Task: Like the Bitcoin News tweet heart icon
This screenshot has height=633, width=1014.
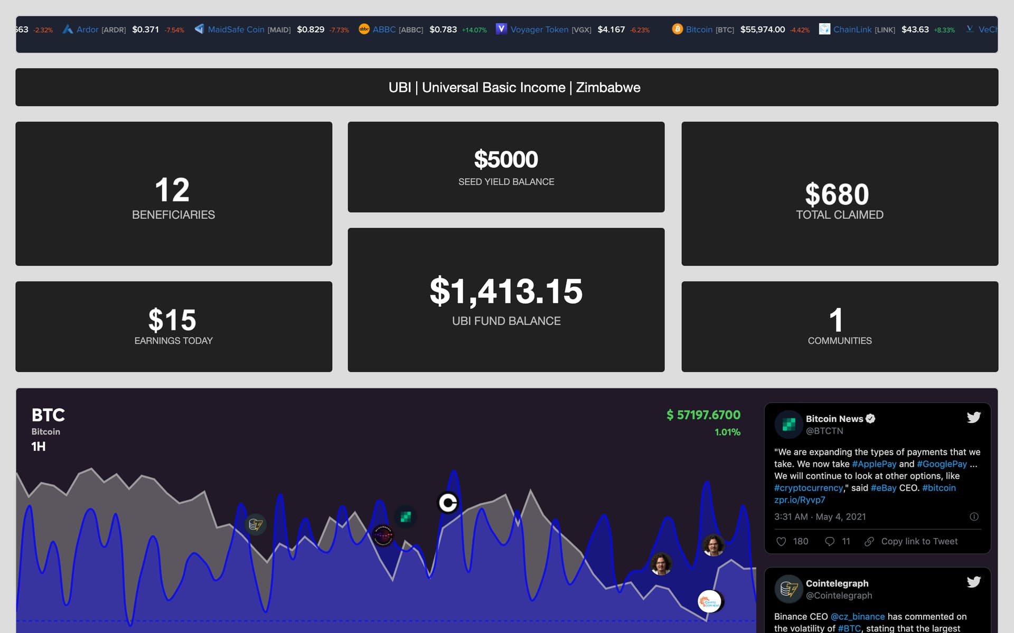Action: pyautogui.click(x=782, y=541)
